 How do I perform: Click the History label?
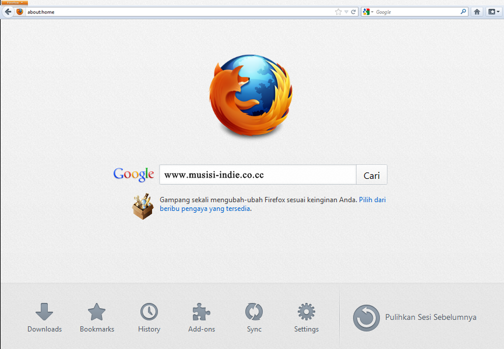coord(149,329)
